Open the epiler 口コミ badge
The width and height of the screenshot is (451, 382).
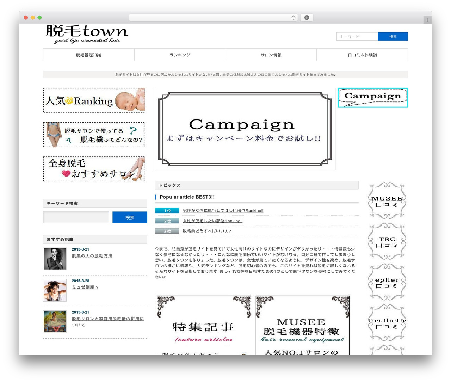tap(387, 283)
